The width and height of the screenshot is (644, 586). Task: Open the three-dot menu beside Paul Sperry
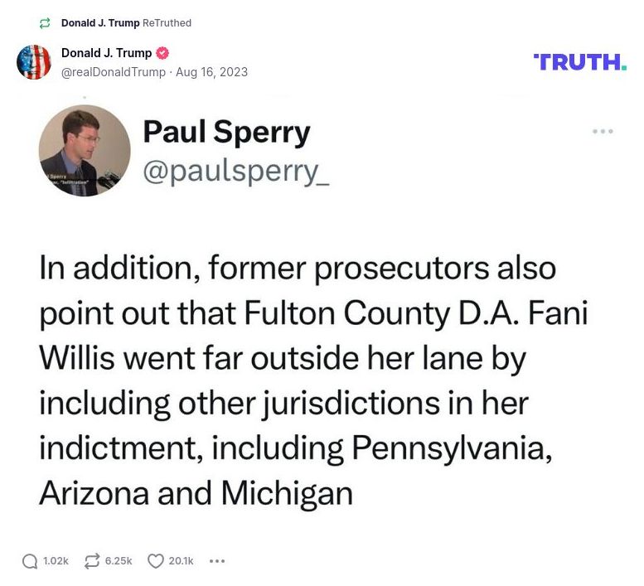[603, 132]
